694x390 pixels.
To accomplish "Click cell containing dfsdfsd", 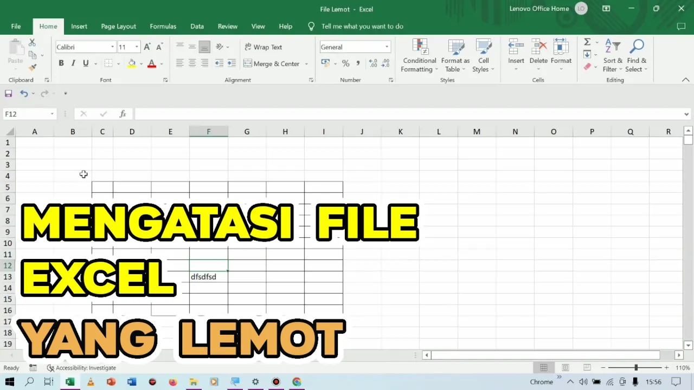I will point(209,277).
